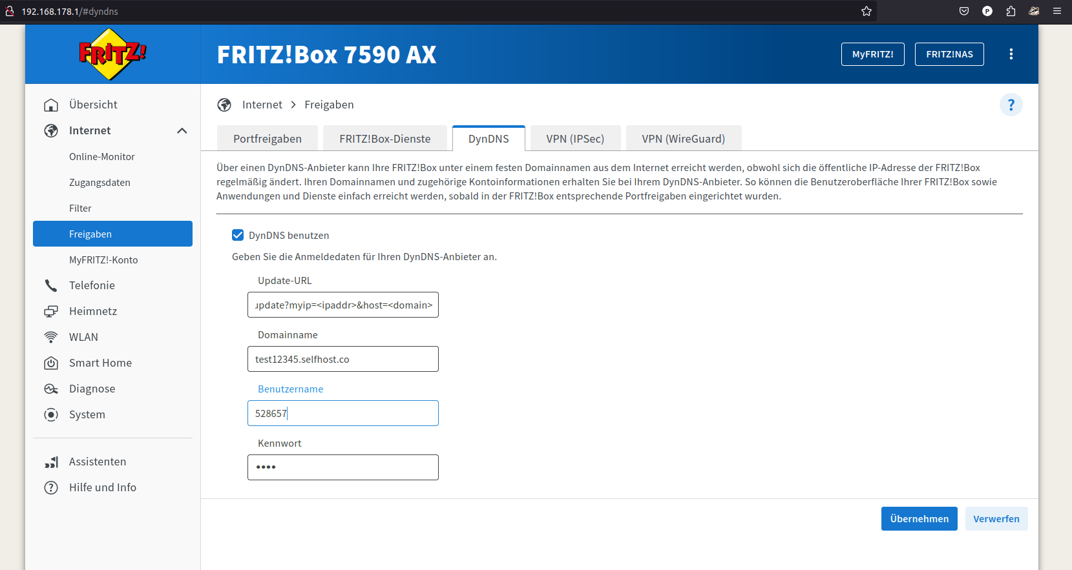Open the VPN (WireGuard) tab
Screen dimensions: 1072x570
click(x=683, y=139)
